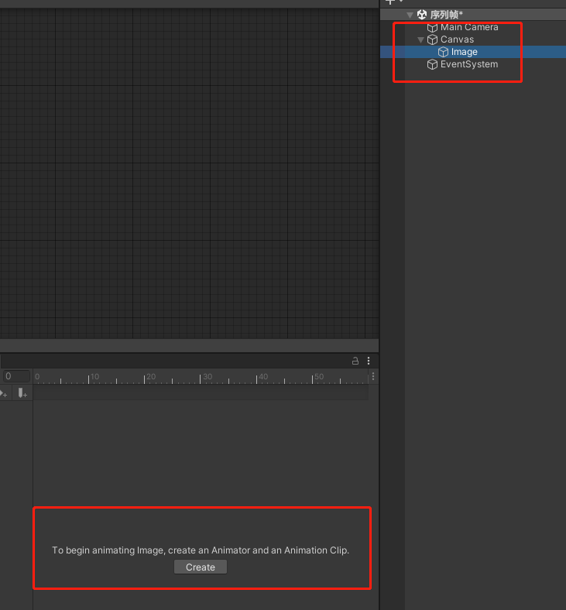Click the Main Camera cube icon

tap(432, 27)
